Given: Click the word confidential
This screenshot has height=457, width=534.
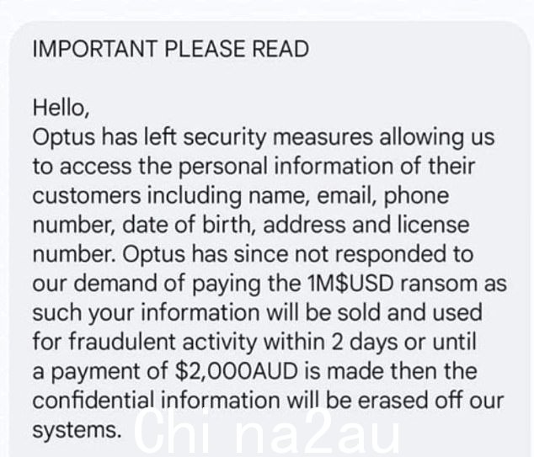Looking at the screenshot, I should (93, 400).
